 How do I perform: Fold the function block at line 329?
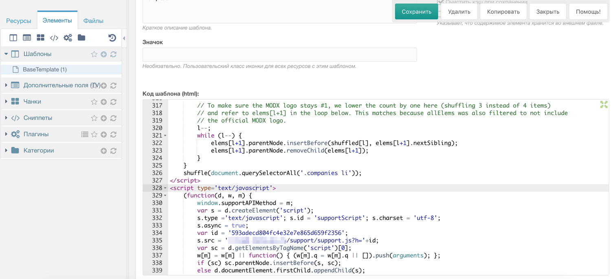coord(165,196)
